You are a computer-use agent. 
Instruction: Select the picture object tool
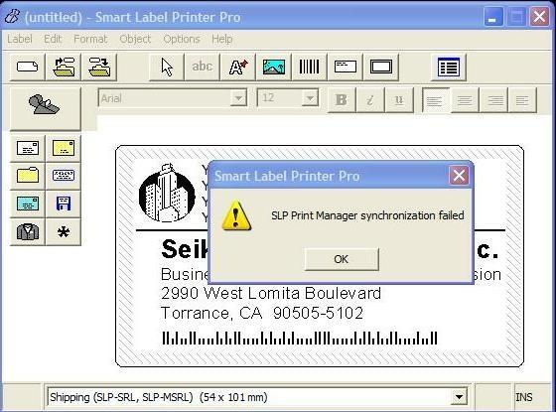pos(274,67)
